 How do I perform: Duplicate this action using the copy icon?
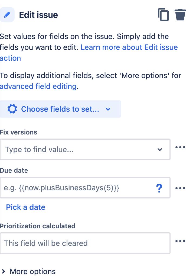[164, 15]
